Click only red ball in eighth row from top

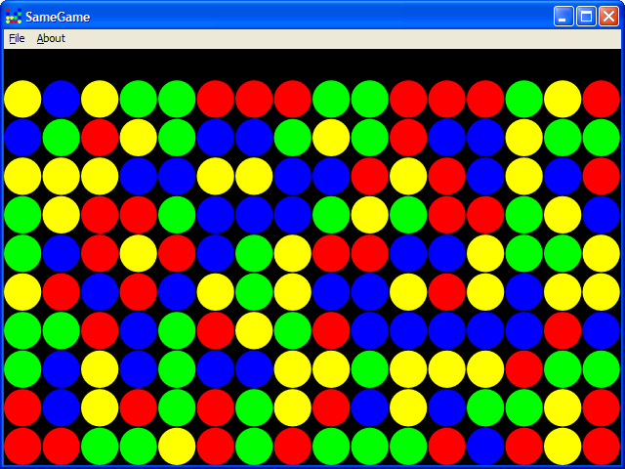coord(523,369)
